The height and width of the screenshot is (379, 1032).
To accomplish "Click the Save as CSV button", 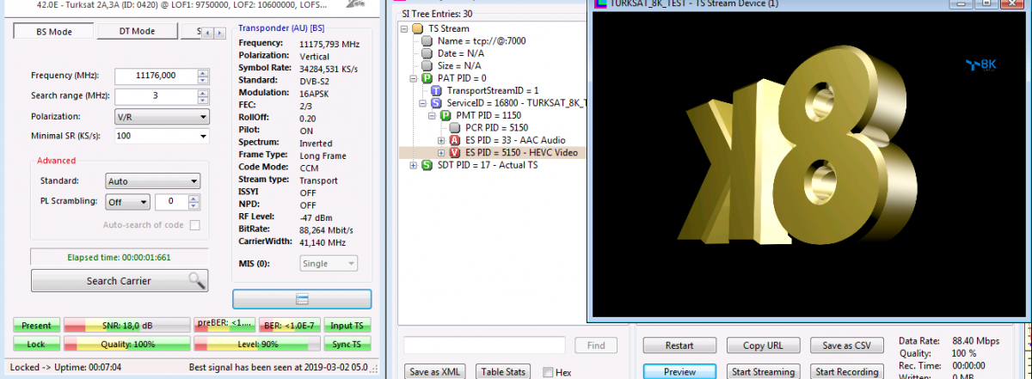I will 846,345.
